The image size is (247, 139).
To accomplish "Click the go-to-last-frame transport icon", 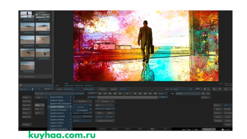I will pyautogui.click(x=155, y=93).
